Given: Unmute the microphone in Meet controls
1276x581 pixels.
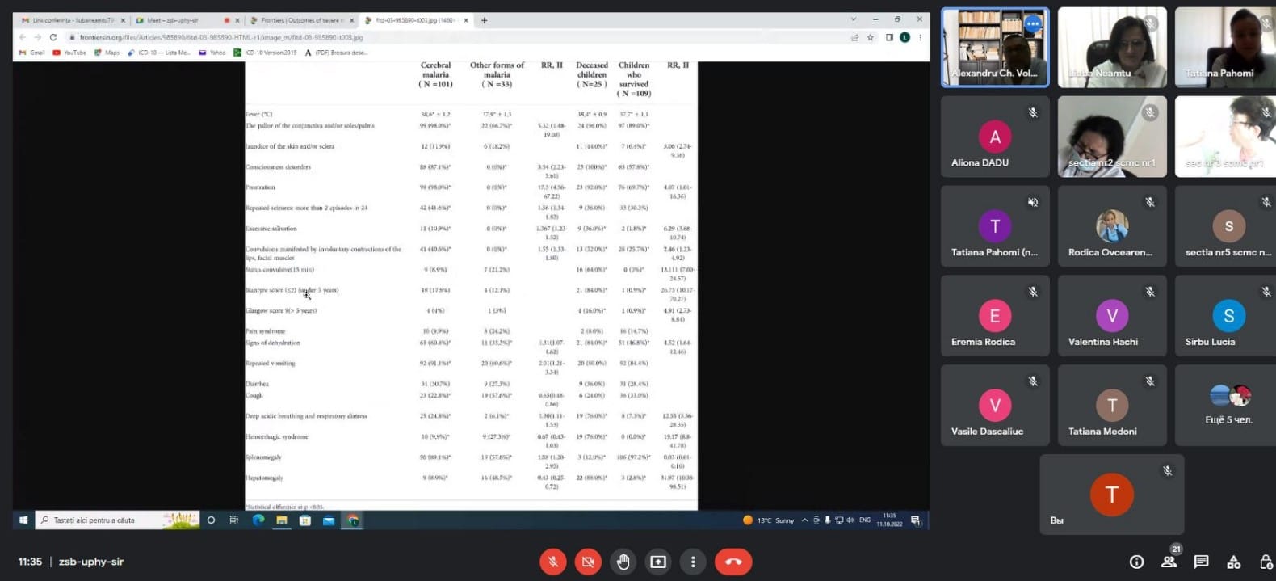Looking at the screenshot, I should [552, 562].
